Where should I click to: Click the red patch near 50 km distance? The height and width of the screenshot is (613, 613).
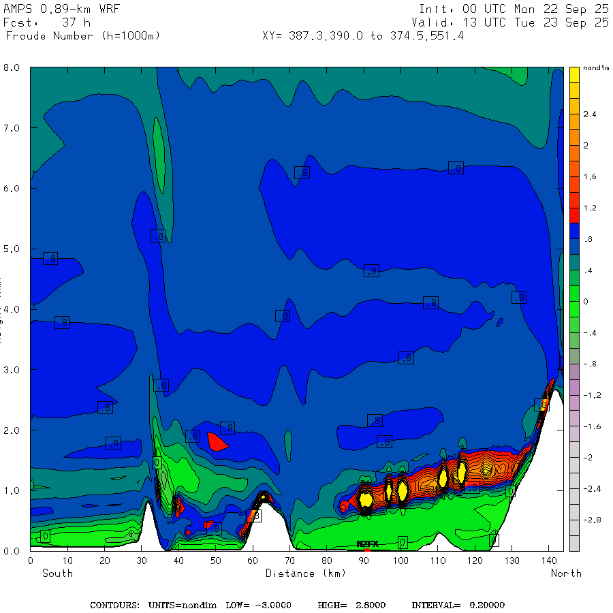[217, 442]
